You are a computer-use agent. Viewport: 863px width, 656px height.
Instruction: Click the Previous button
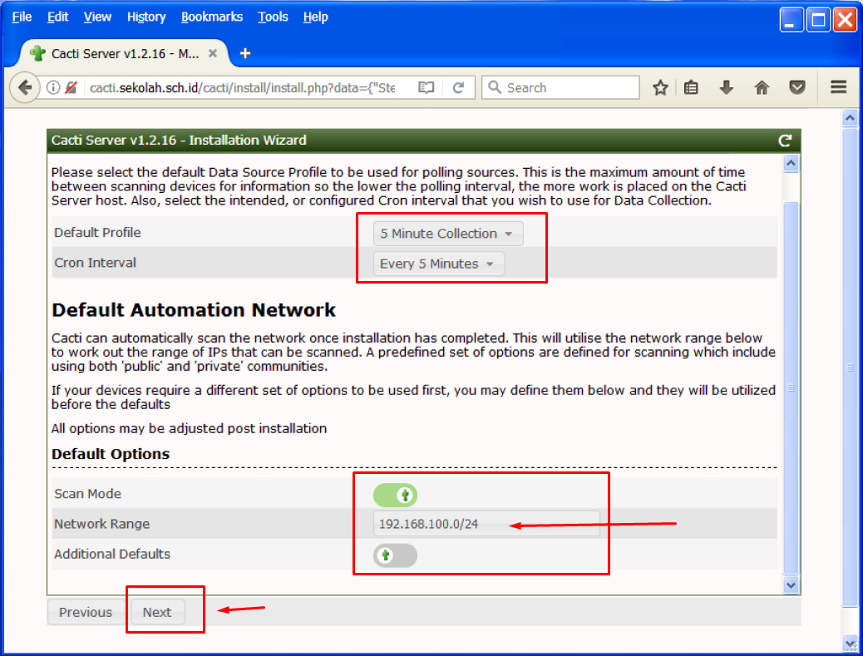point(85,612)
